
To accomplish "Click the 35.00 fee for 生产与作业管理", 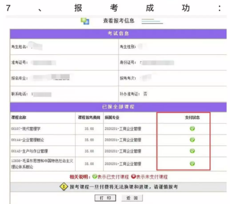I will pos(89,151).
